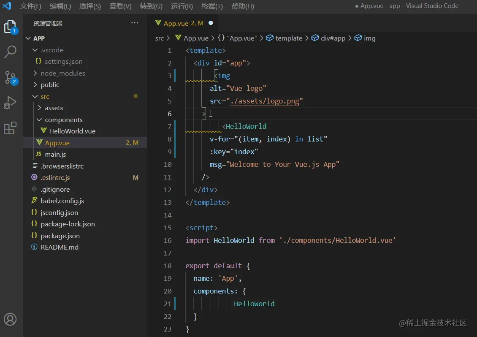Viewport: 477px width, 337px height.
Task: Open the 转到(G) menu
Action: click(x=151, y=6)
